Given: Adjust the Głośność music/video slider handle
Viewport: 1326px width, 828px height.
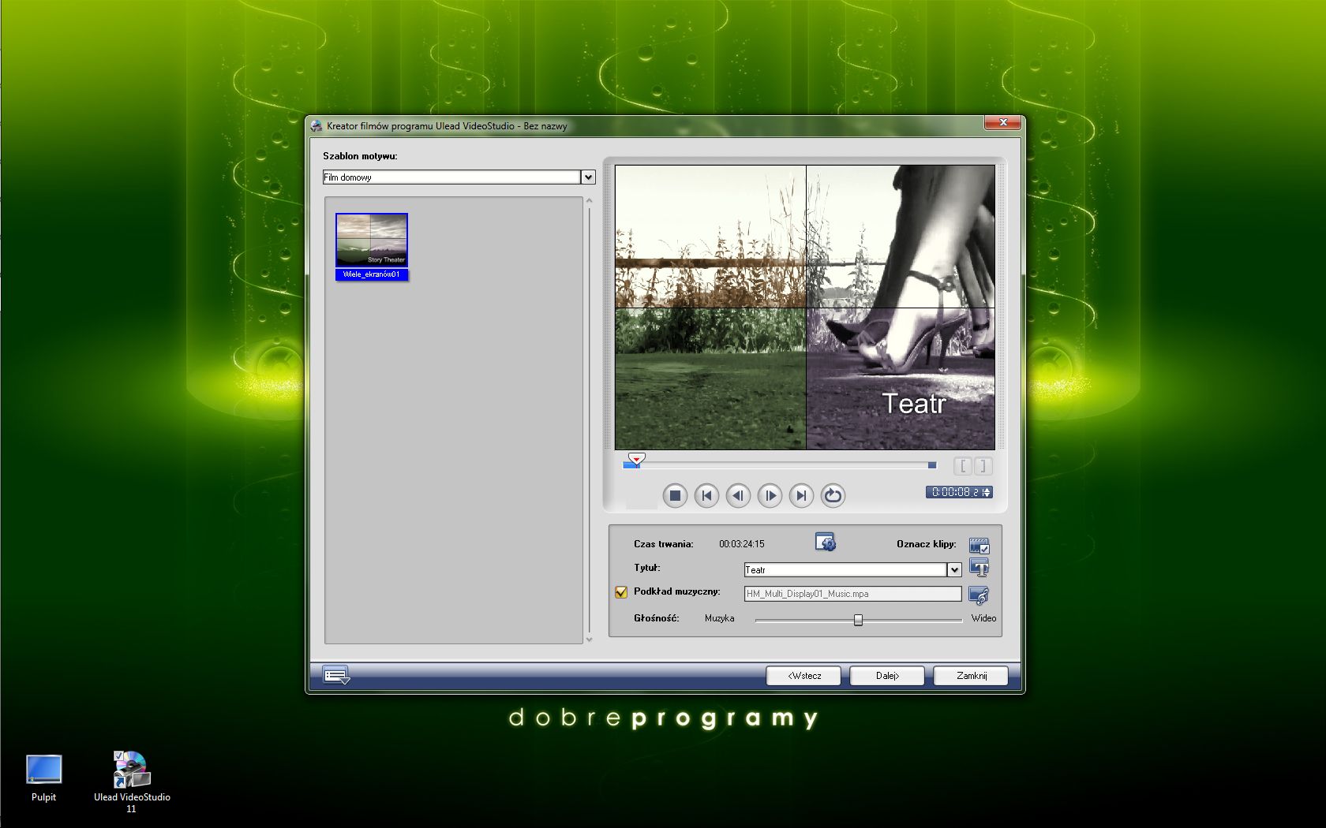Looking at the screenshot, I should coord(858,620).
